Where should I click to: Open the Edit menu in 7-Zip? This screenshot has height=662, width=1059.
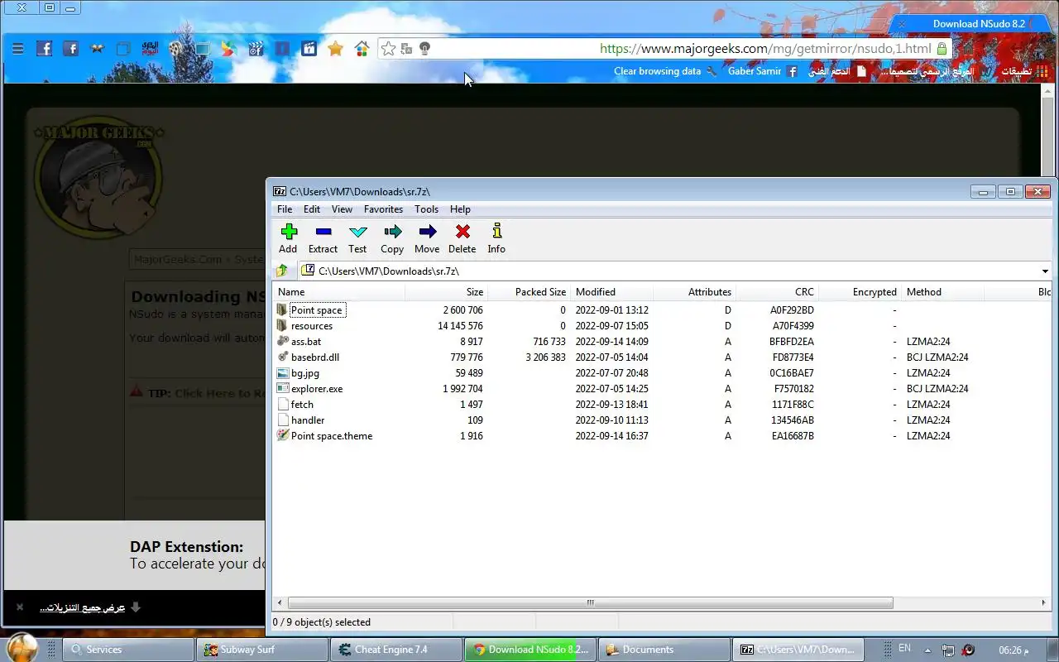point(312,209)
